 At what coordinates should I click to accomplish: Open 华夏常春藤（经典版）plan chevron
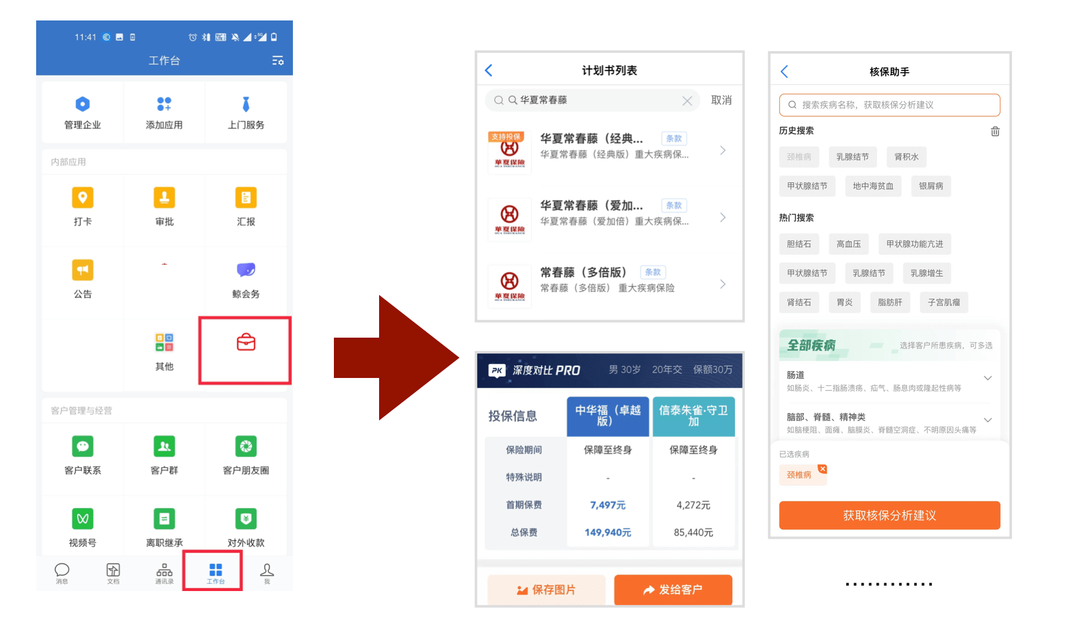723,150
